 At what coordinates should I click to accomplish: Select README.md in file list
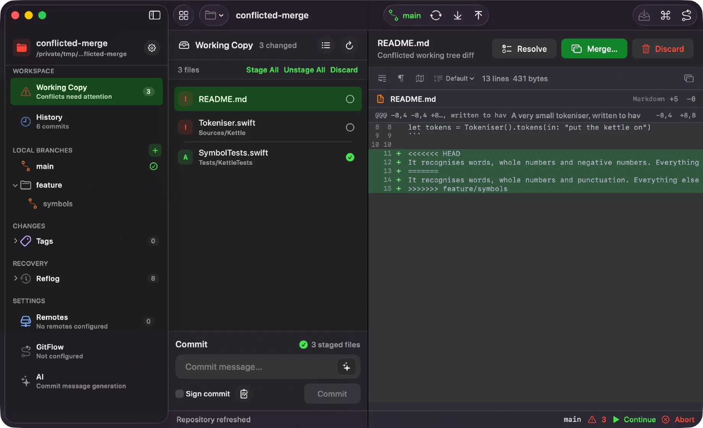(268, 99)
